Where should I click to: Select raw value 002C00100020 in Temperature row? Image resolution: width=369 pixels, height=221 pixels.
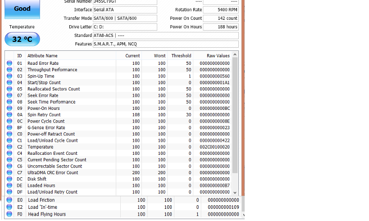(214, 147)
